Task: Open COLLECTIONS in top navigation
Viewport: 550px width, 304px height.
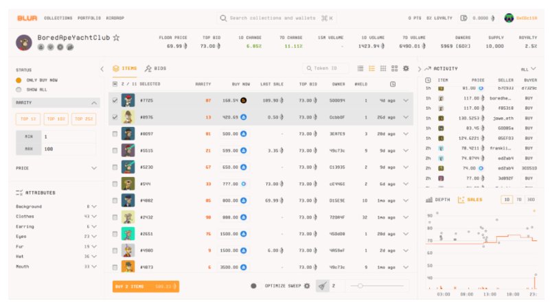Action: (58, 18)
